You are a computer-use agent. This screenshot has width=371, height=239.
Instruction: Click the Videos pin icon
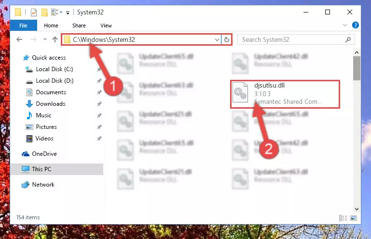click(99, 138)
